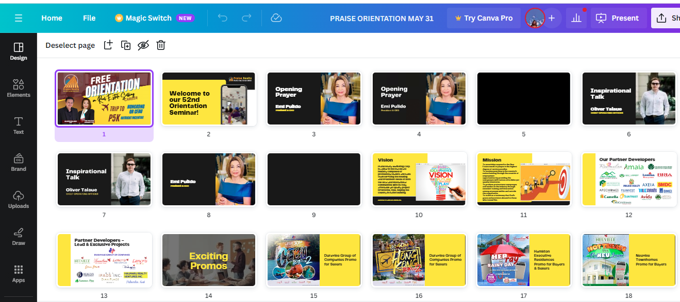Image resolution: width=680 pixels, height=302 pixels.
Task: Select page 14 Exciting Promos thumbnail
Action: point(209,260)
